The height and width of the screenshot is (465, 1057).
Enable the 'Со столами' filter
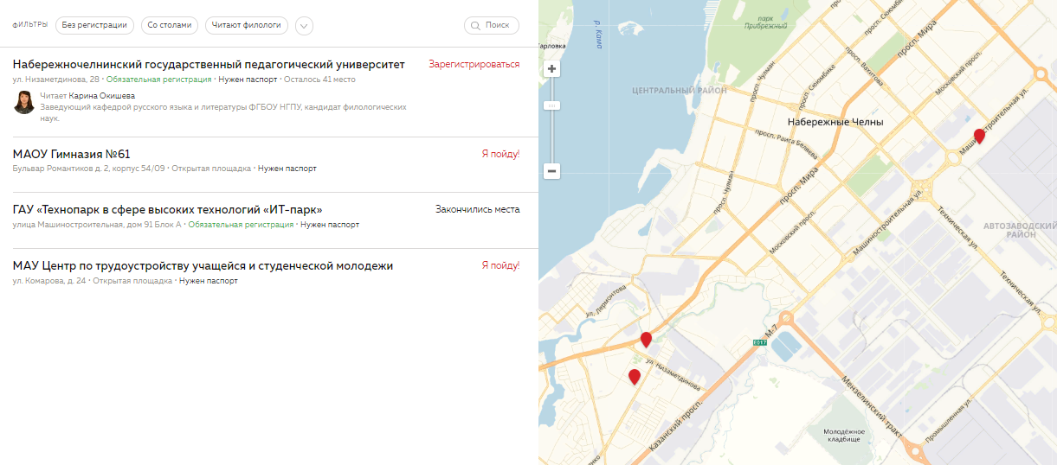170,26
